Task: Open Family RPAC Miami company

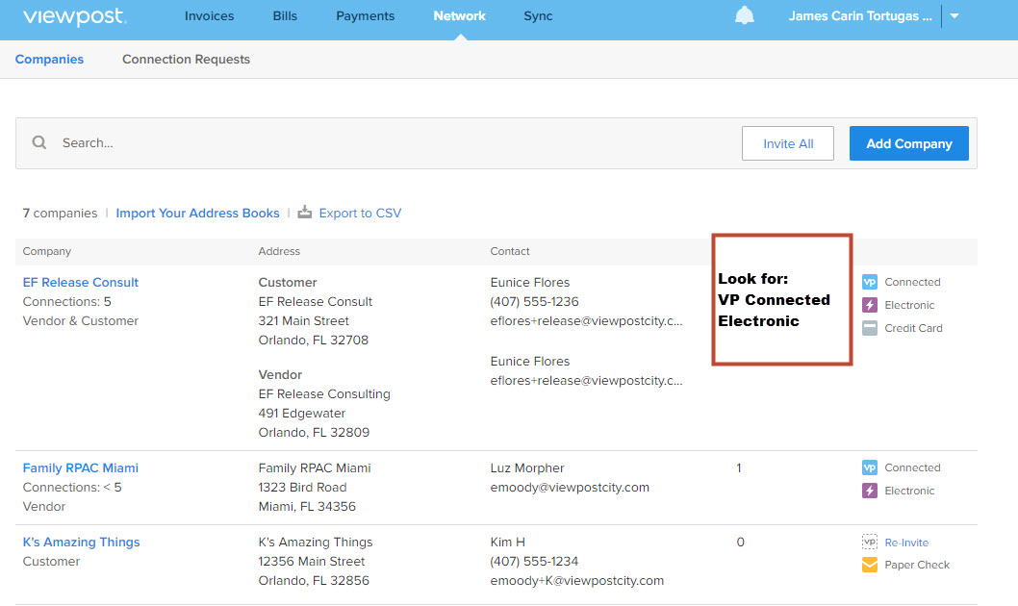Action: (x=81, y=467)
